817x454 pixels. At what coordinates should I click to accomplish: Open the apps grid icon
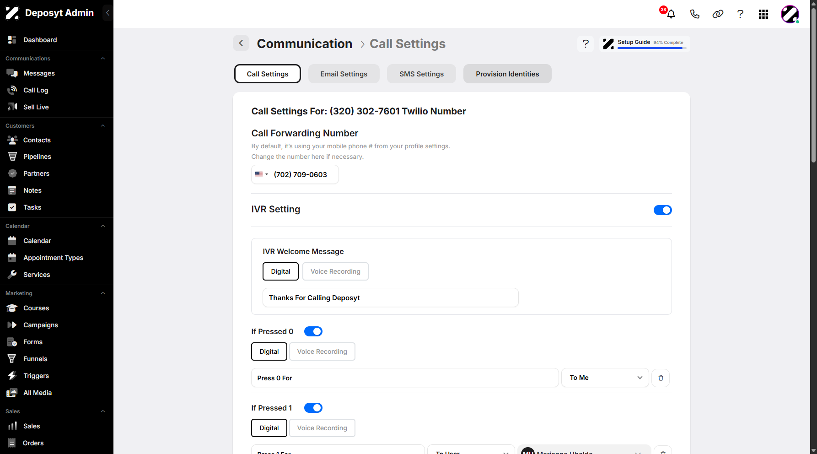click(763, 14)
